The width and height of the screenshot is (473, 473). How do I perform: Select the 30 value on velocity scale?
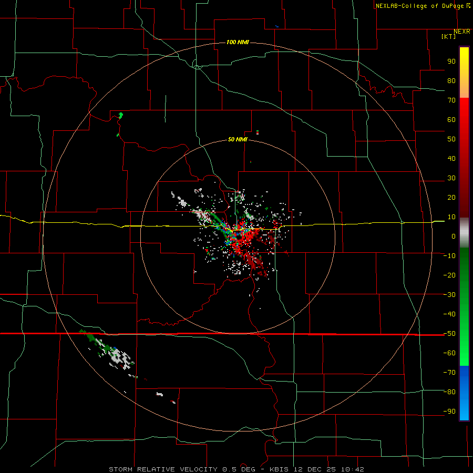[451, 178]
